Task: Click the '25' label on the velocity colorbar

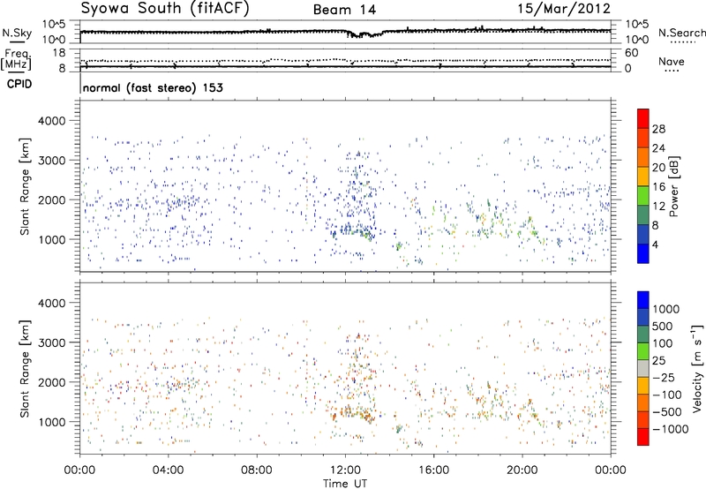Action: 660,360
